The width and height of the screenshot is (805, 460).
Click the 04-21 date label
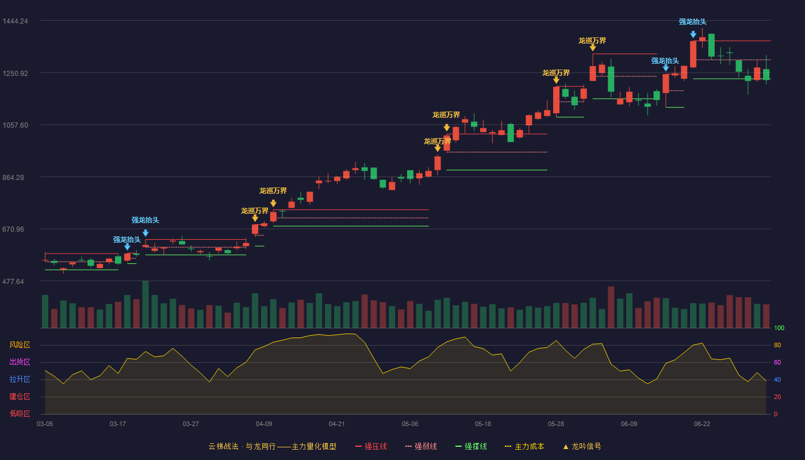337,424
